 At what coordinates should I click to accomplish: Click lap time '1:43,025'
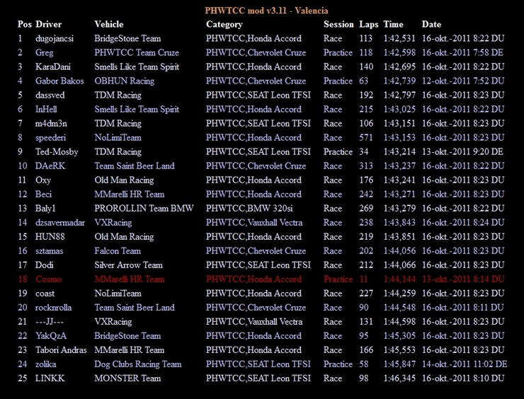pyautogui.click(x=399, y=110)
